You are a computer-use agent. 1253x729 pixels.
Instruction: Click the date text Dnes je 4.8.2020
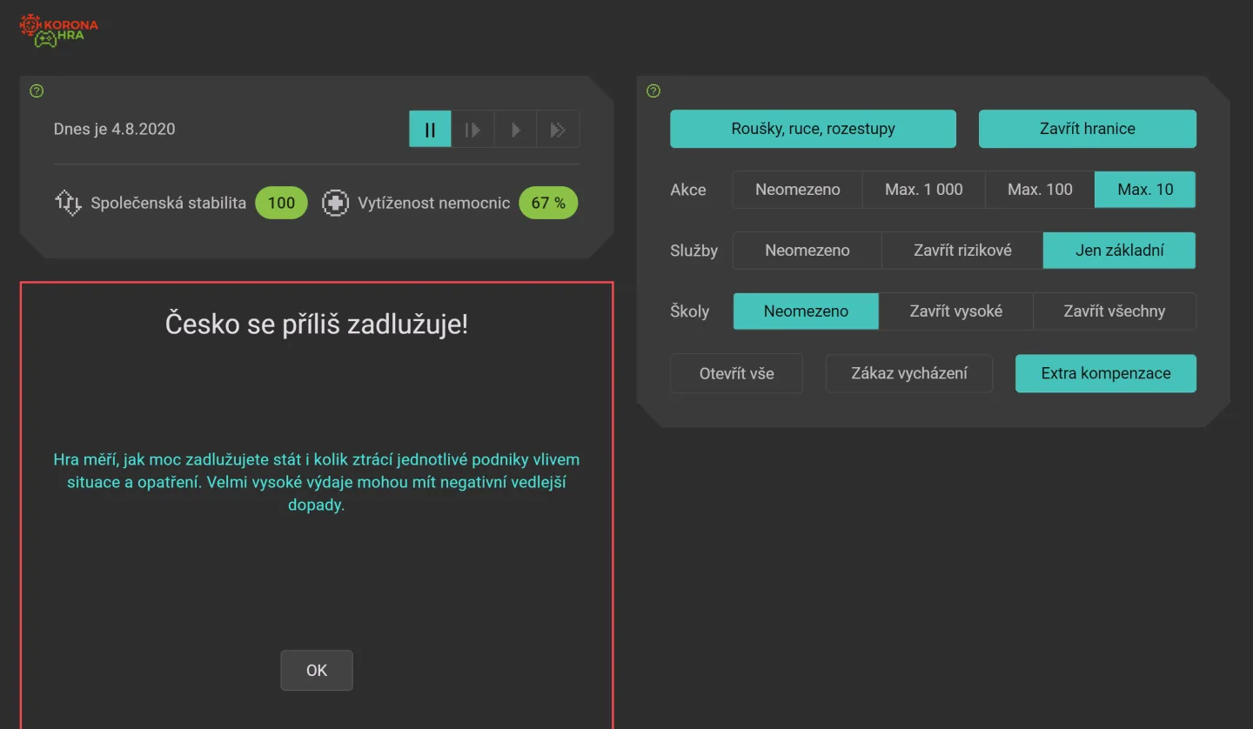114,130
